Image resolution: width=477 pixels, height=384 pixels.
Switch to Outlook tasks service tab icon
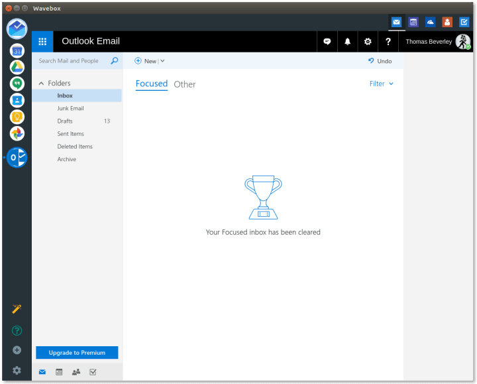[464, 22]
